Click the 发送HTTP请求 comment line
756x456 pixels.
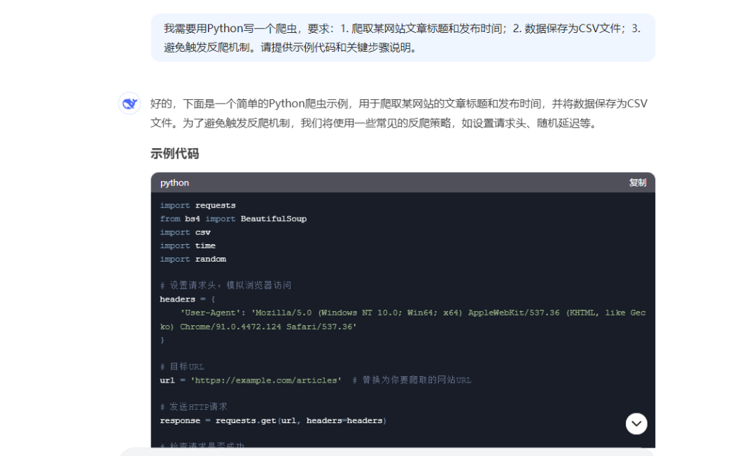(193, 406)
